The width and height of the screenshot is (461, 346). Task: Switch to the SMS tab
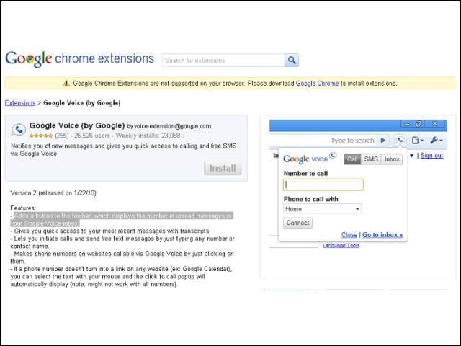click(x=371, y=159)
